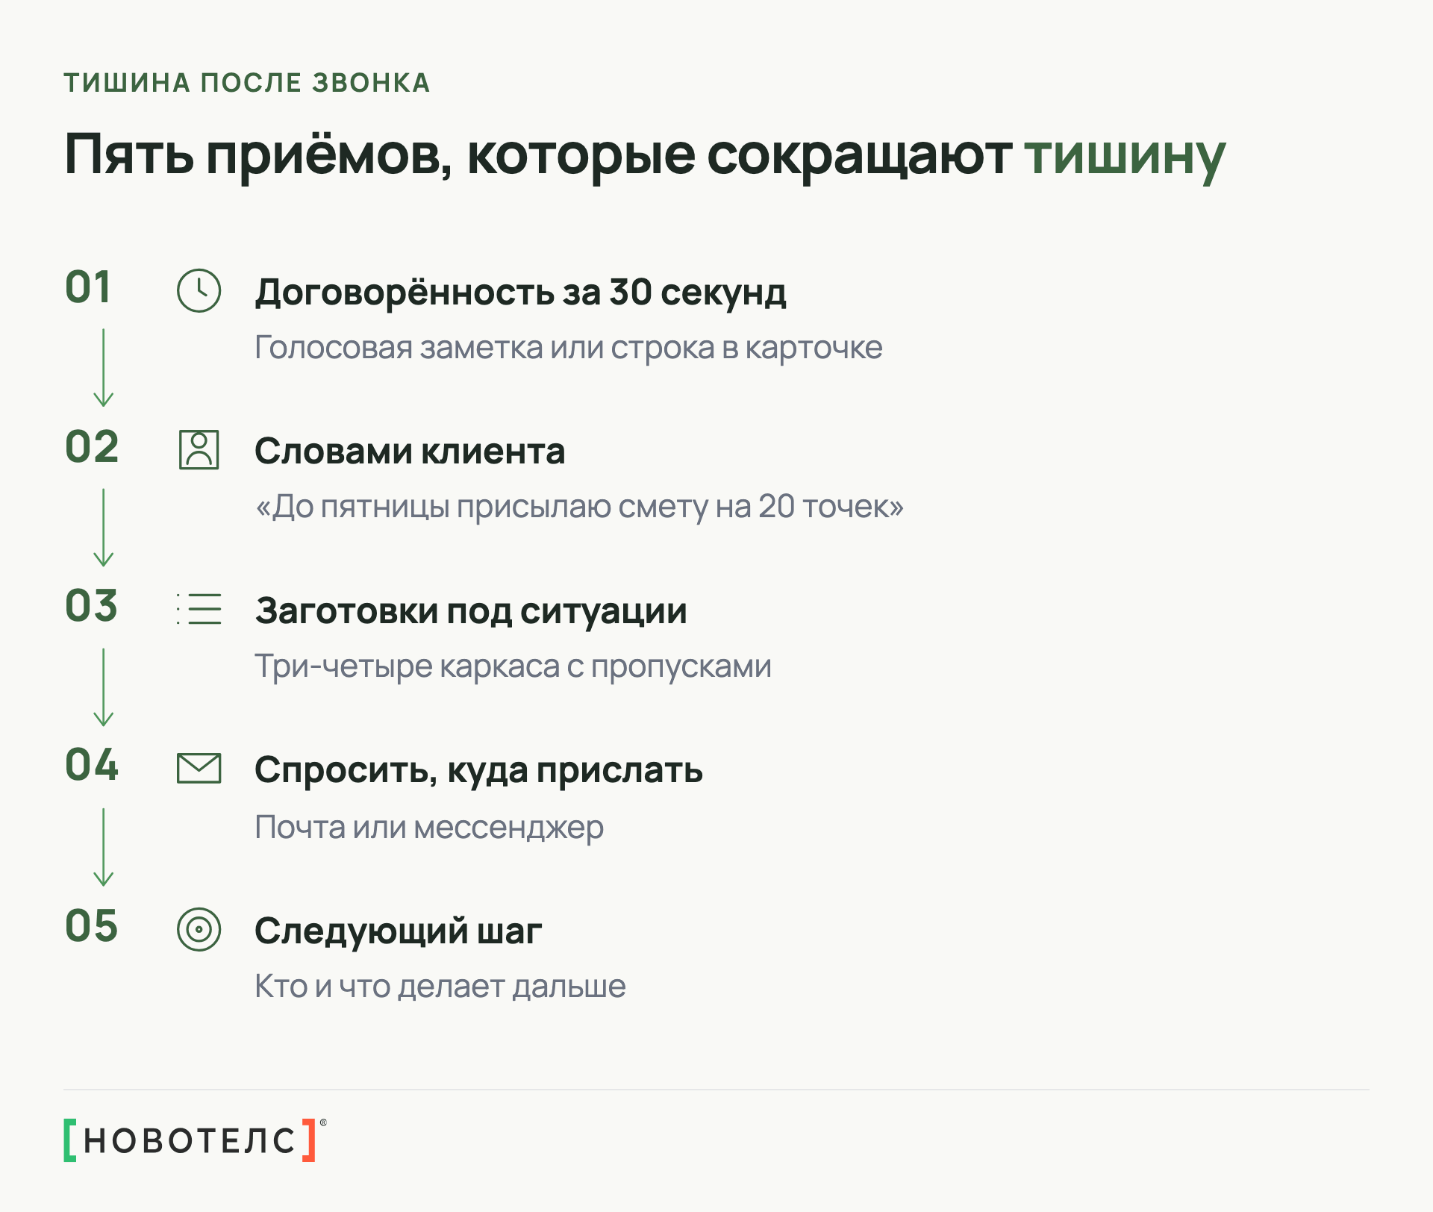1433x1212 pixels.
Task: Click the heading 'Договорённость за 30 секунд'
Action: coord(521,292)
